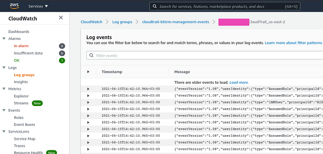Click the AWS logo icon
The image size is (323, 154).
[x=14, y=6]
